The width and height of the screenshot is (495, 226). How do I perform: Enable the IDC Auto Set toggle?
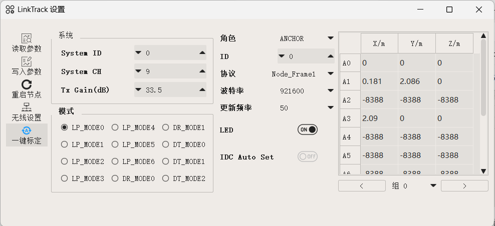[x=308, y=156]
